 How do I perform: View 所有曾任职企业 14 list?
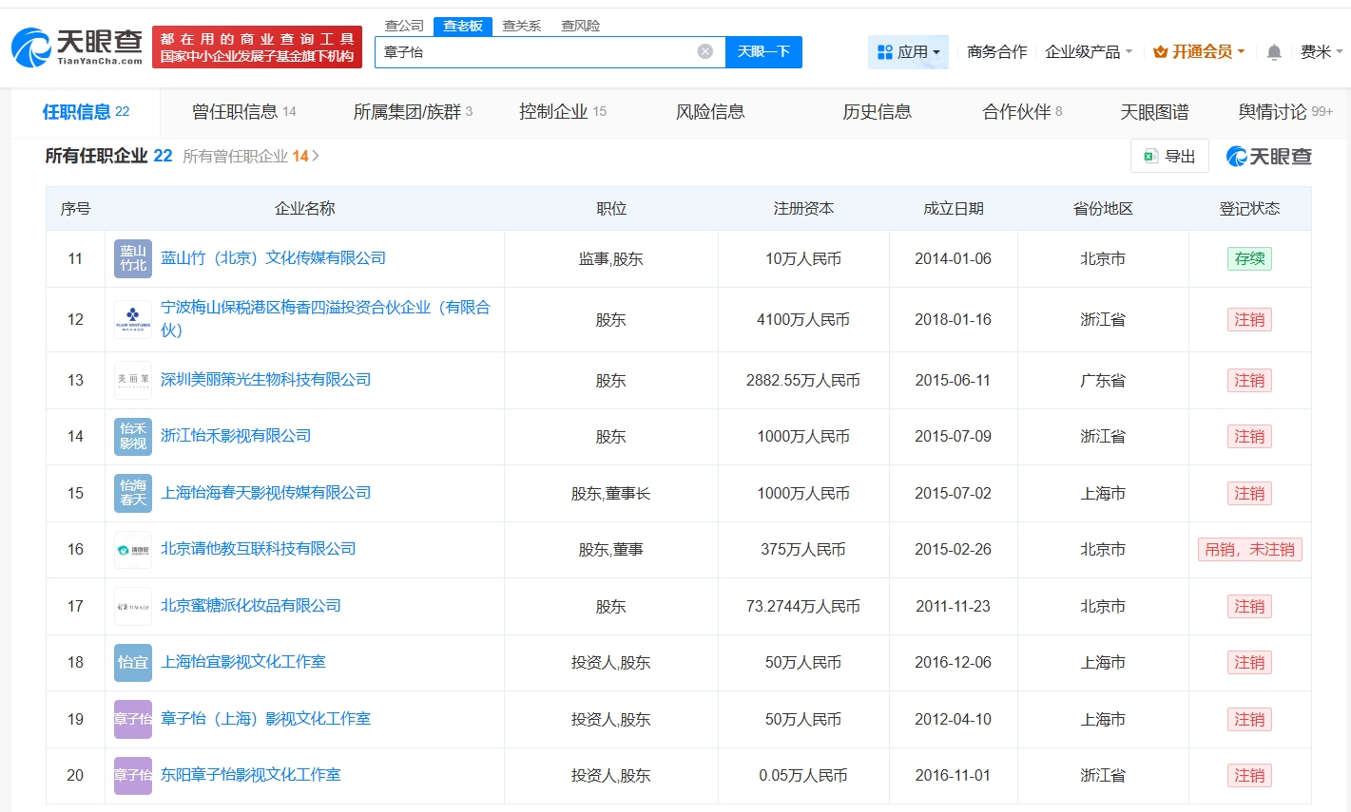tap(250, 156)
